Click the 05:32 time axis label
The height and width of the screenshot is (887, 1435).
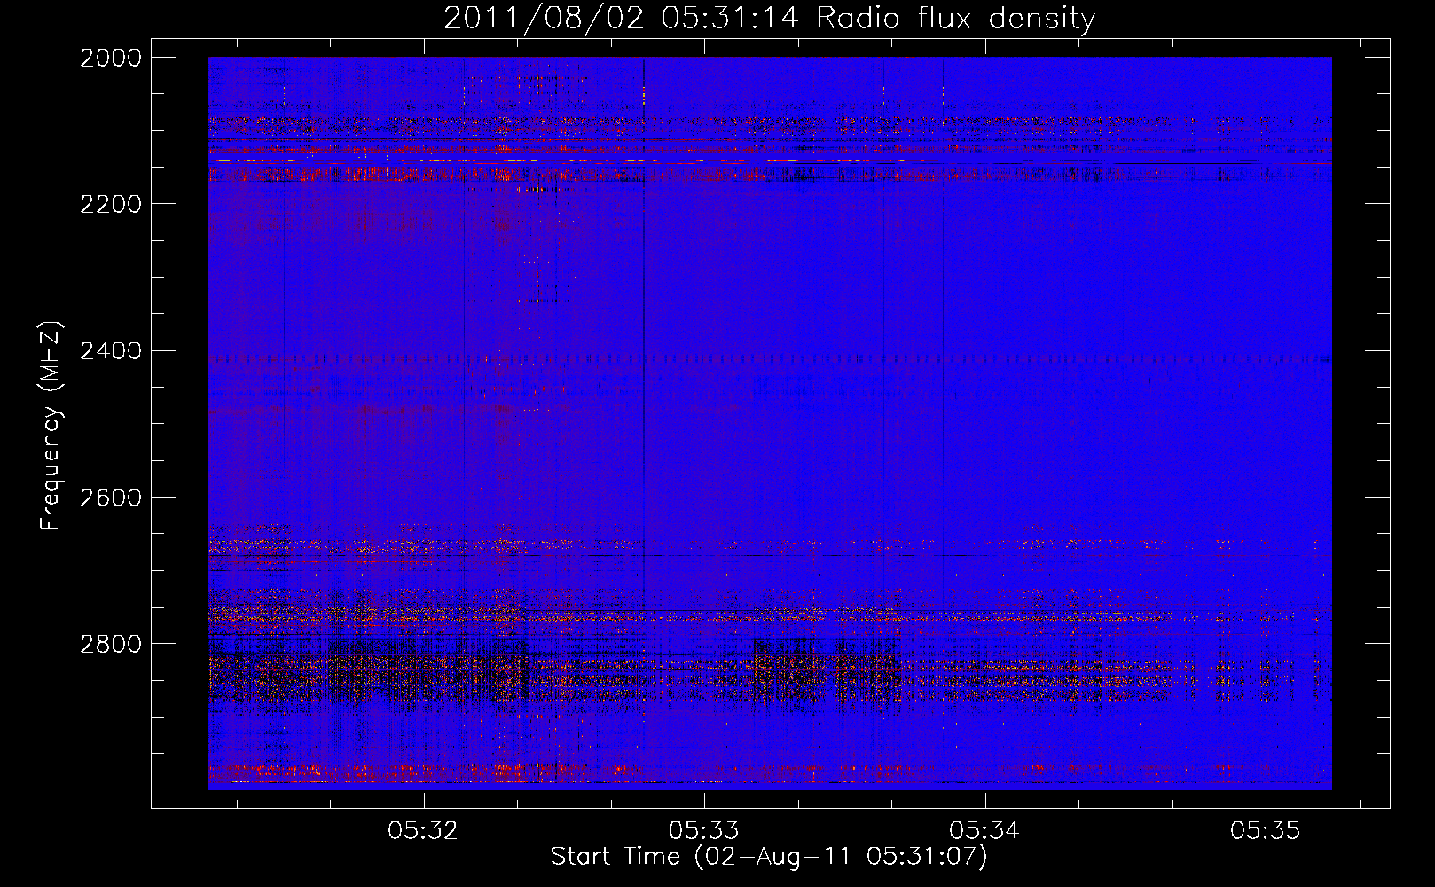[423, 831]
